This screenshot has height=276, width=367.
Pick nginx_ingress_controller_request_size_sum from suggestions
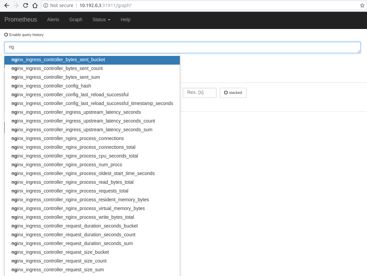click(x=58, y=270)
